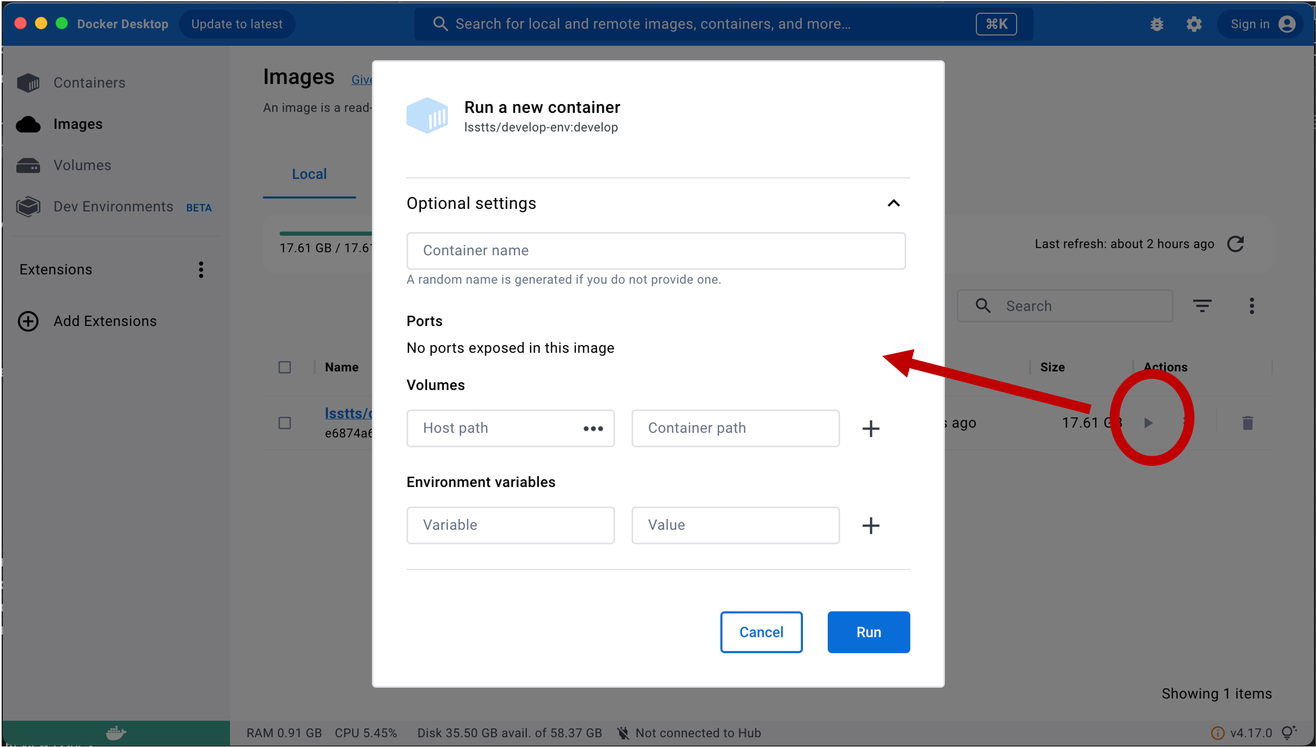Image resolution: width=1316 pixels, height=747 pixels.
Task: Switch to the Local tab
Action: (x=309, y=174)
